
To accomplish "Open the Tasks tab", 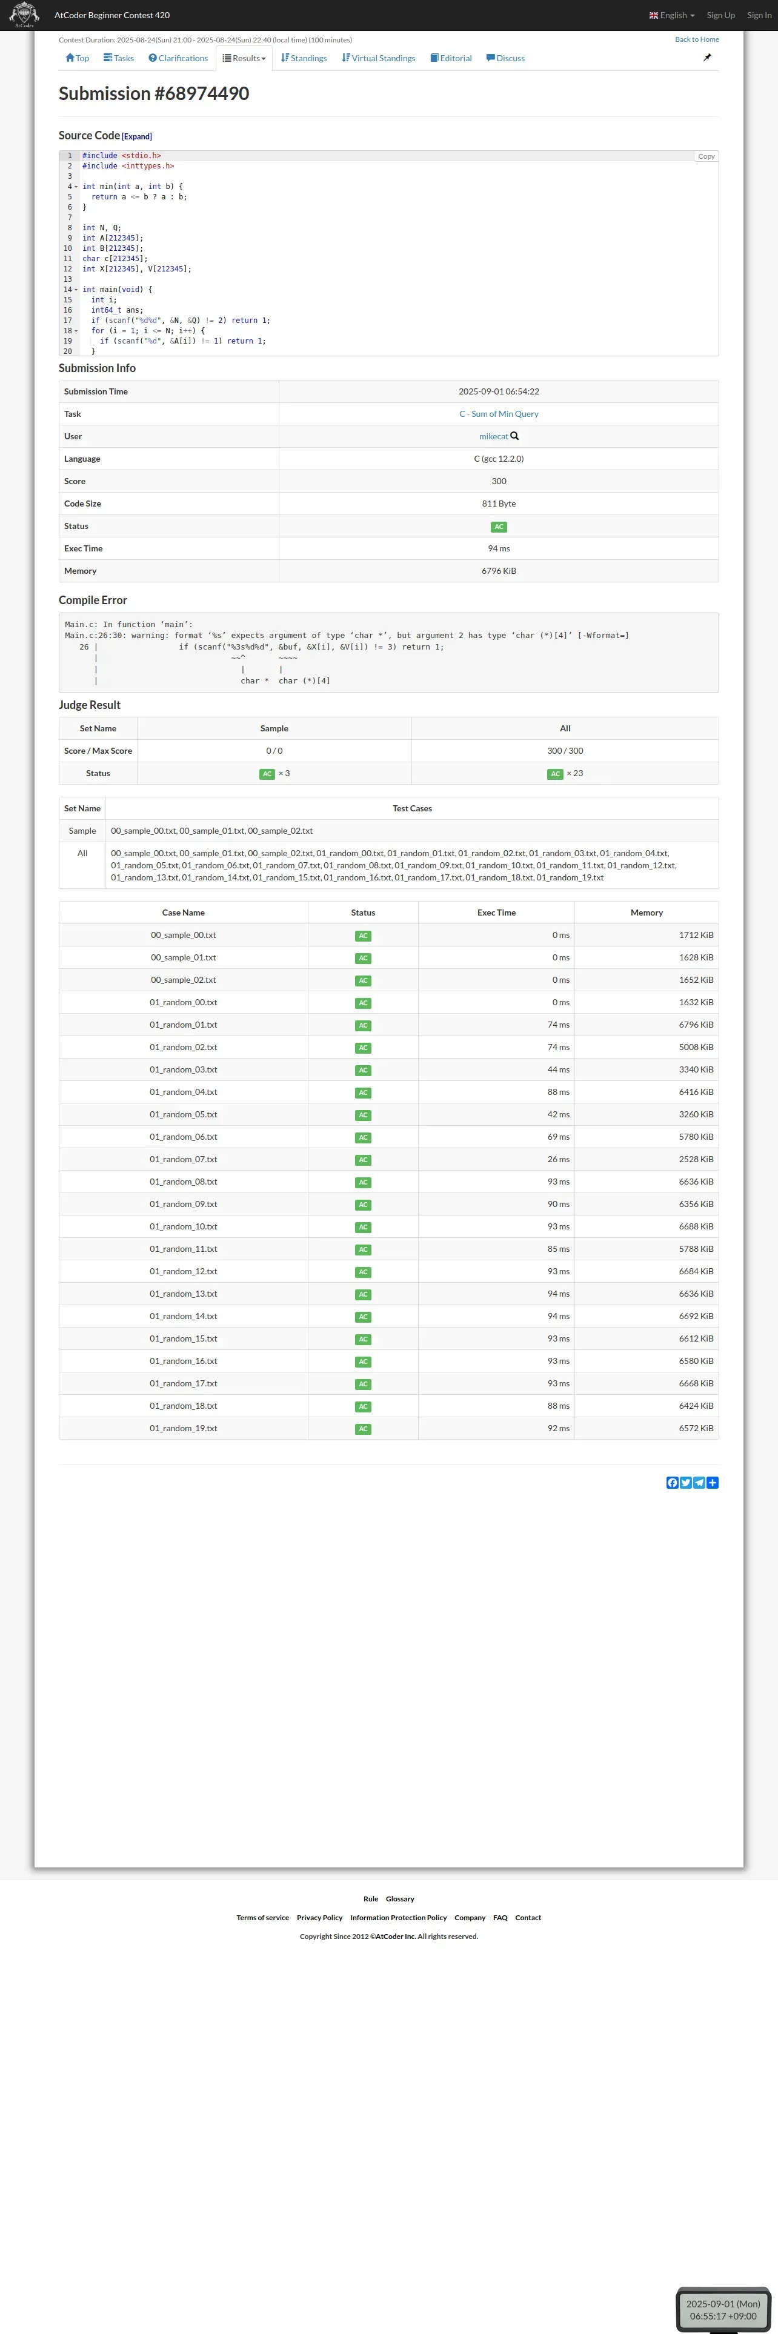I will [x=119, y=58].
